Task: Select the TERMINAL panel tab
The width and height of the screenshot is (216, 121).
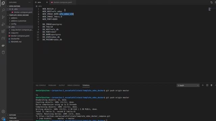Action: coord(86,85)
